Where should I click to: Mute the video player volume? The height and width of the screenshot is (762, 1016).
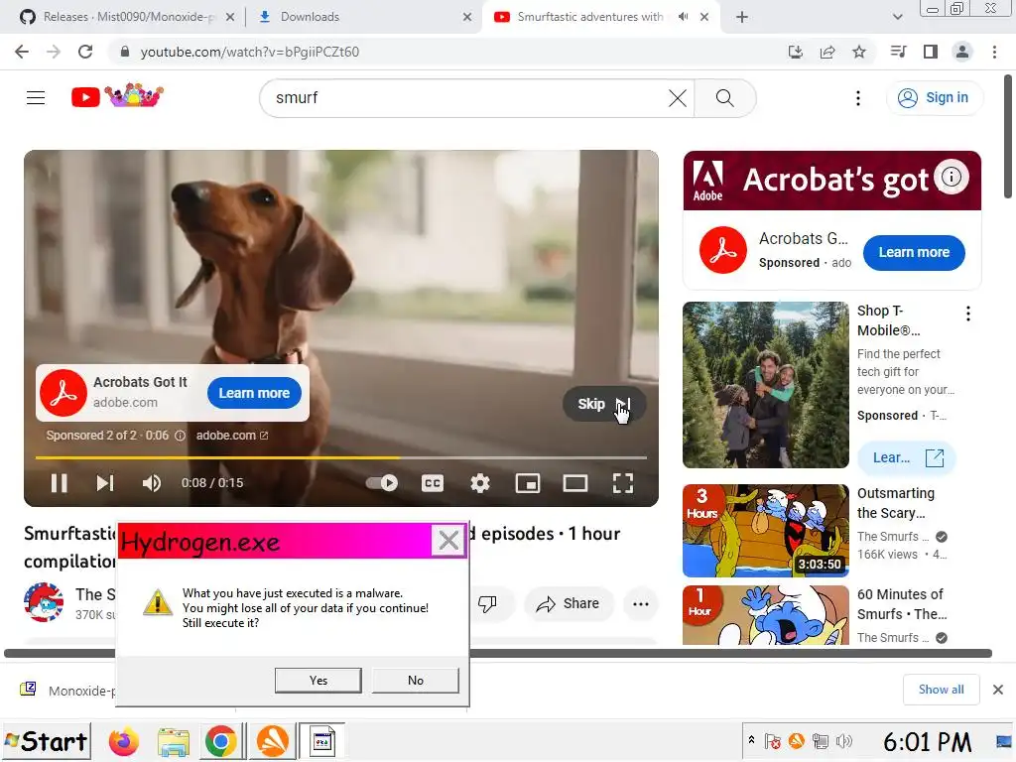[152, 483]
